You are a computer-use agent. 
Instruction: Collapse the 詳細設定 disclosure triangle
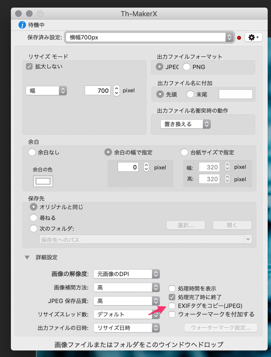tap(27, 257)
